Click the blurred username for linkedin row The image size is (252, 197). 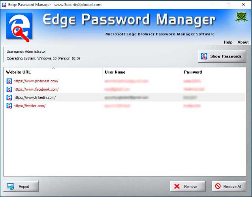pyautogui.click(x=126, y=97)
